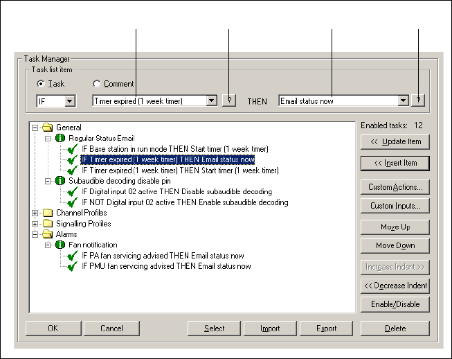The width and height of the screenshot is (452, 359).
Task: Select the Channel Profiles label
Action: (82, 213)
